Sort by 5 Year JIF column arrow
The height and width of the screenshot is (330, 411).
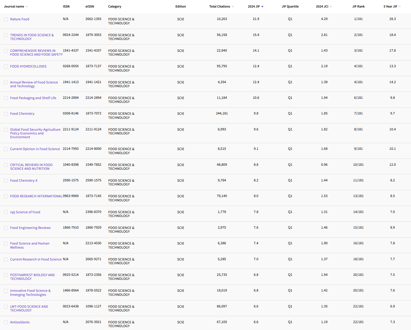(x=400, y=7)
